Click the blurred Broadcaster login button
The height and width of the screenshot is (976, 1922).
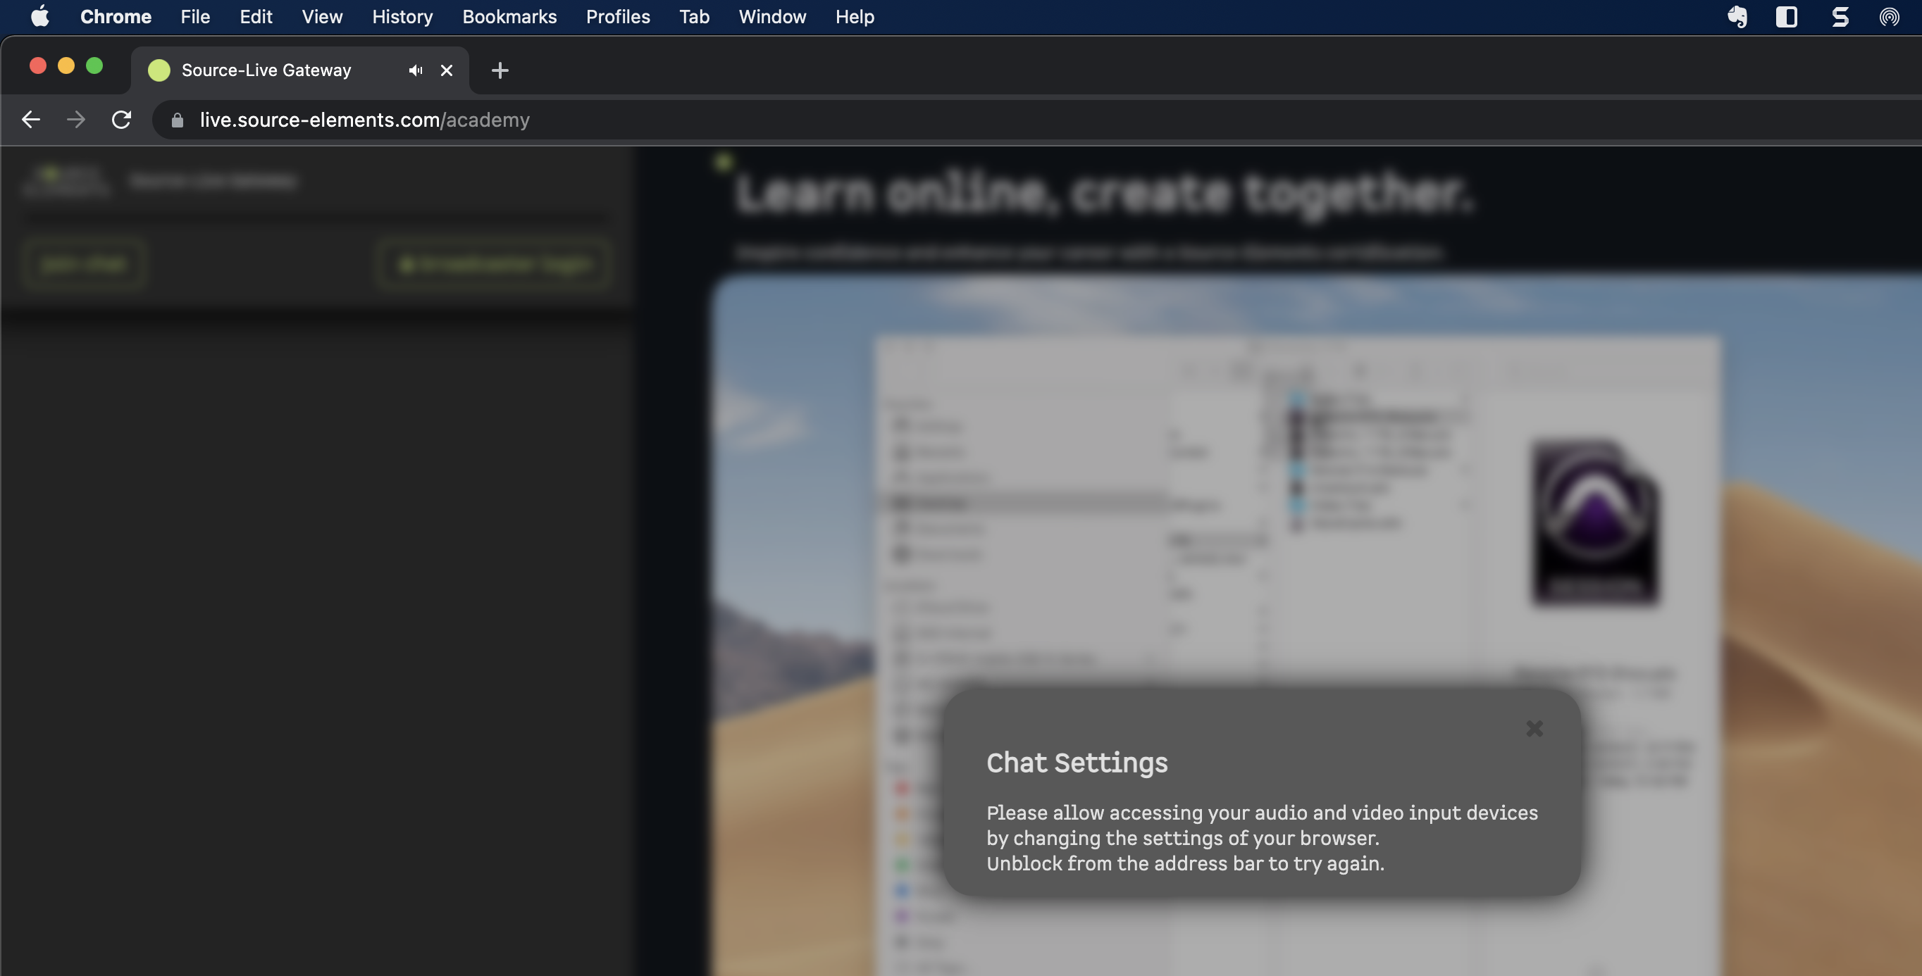(x=495, y=264)
